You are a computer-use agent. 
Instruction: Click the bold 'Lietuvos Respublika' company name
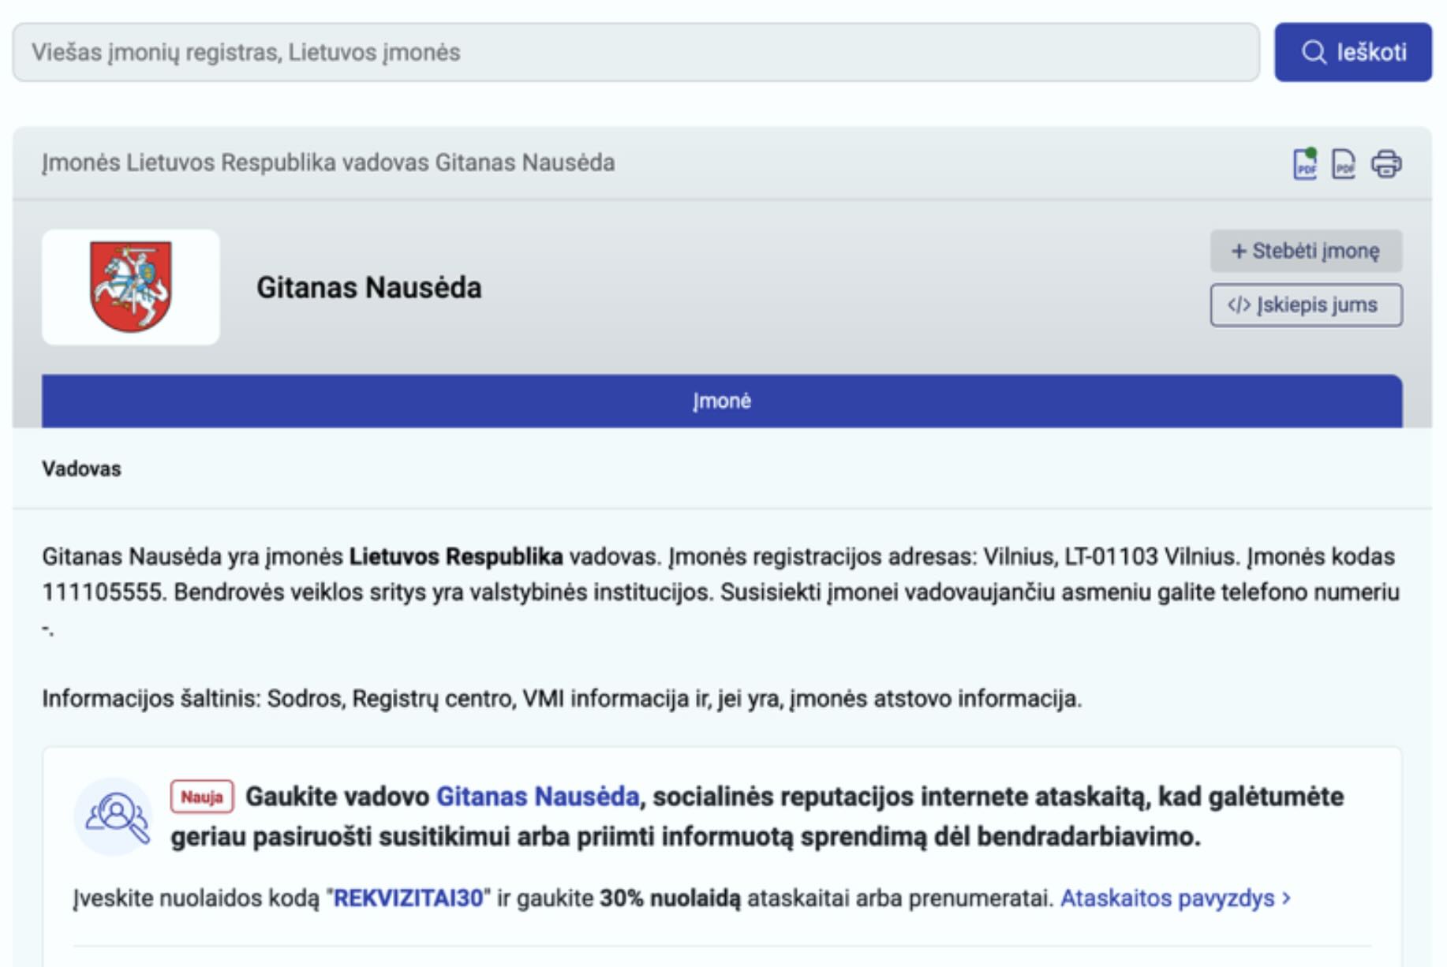point(456,557)
